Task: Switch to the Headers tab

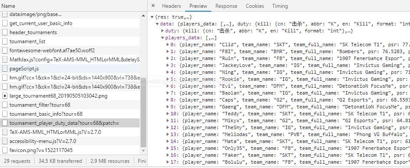Action: click(171, 6)
